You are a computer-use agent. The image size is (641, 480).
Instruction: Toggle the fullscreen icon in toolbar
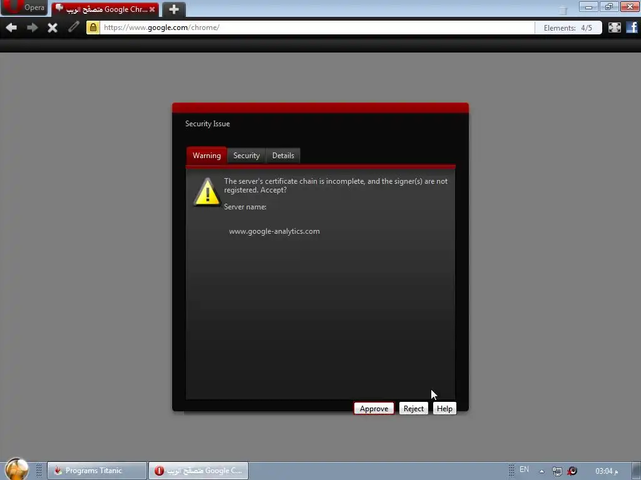pyautogui.click(x=615, y=27)
